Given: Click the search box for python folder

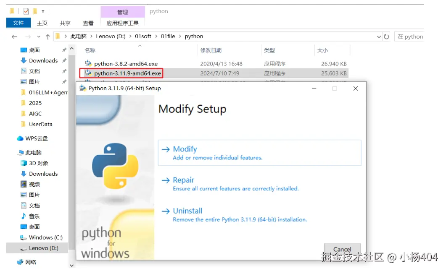Looking at the screenshot, I should [409, 36].
